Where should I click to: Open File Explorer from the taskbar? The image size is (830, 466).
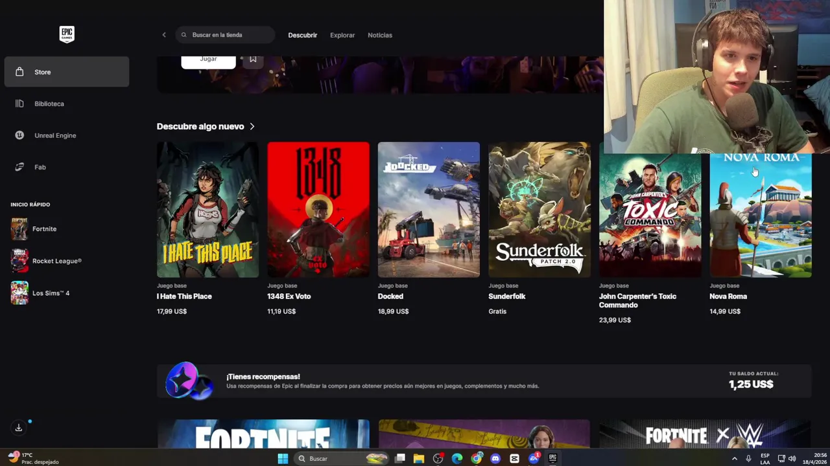419,459
